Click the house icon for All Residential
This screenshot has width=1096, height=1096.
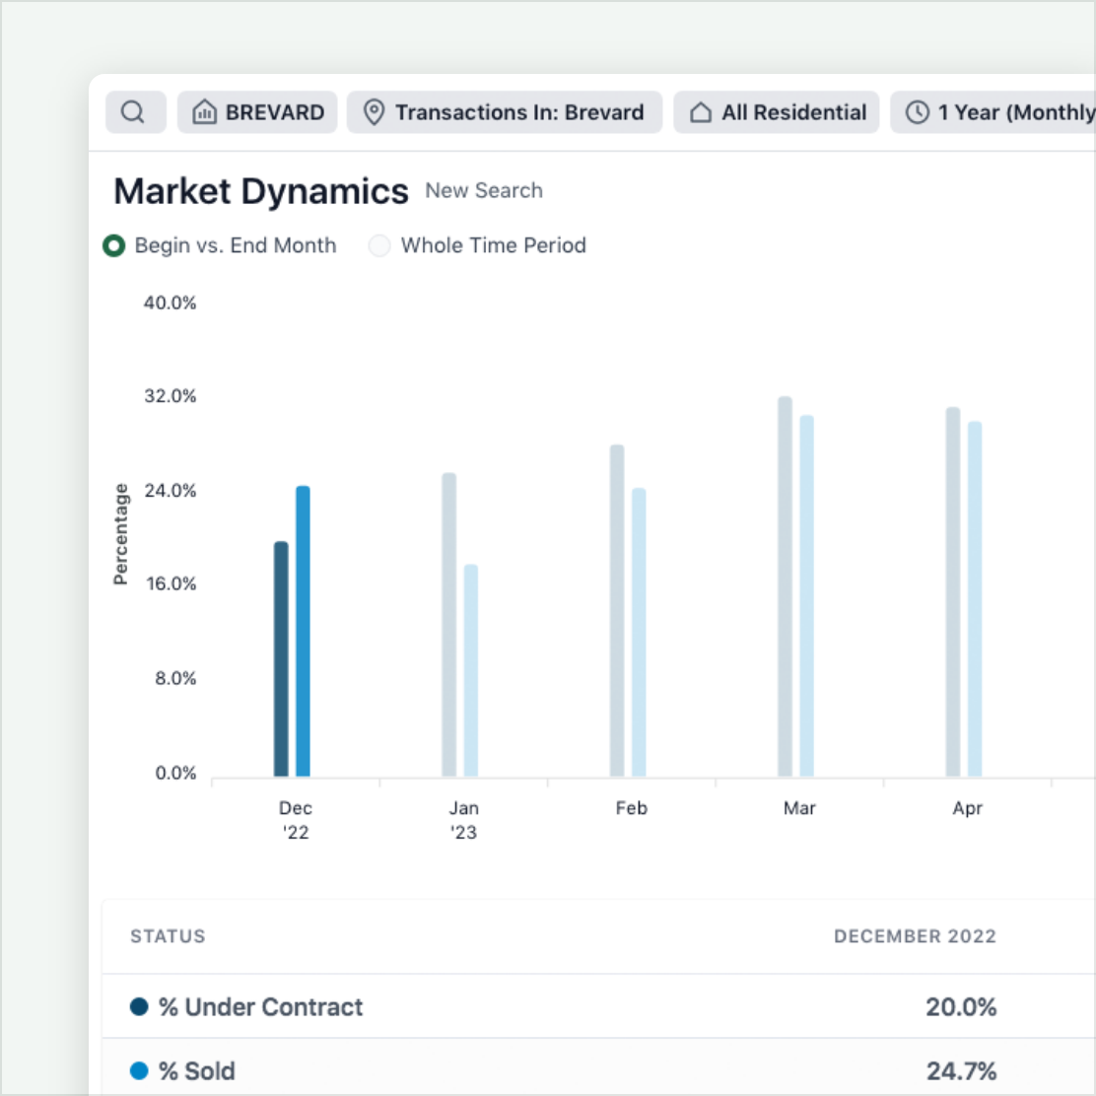pos(701,112)
